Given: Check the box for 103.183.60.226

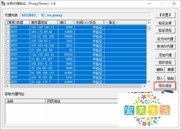Looking at the screenshot, I should pos(8,46).
